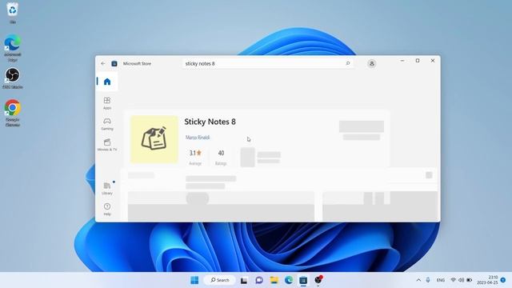Open the volume tray icon
The width and height of the screenshot is (512, 288).
461,280
